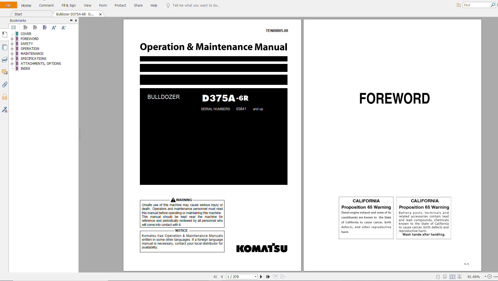Open the Fill & Sign tab
Viewport: 498px width, 281px height.
69,5
